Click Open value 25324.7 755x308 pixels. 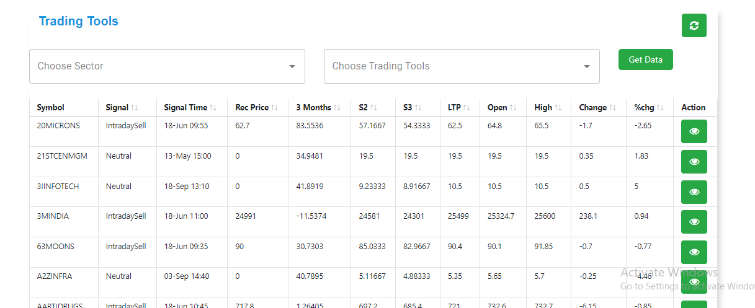pyautogui.click(x=501, y=216)
